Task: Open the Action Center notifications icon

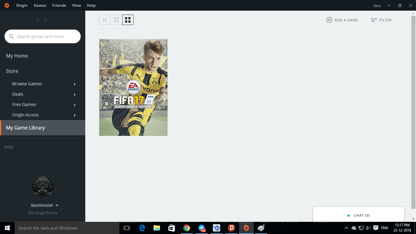Action: (x=376, y=228)
